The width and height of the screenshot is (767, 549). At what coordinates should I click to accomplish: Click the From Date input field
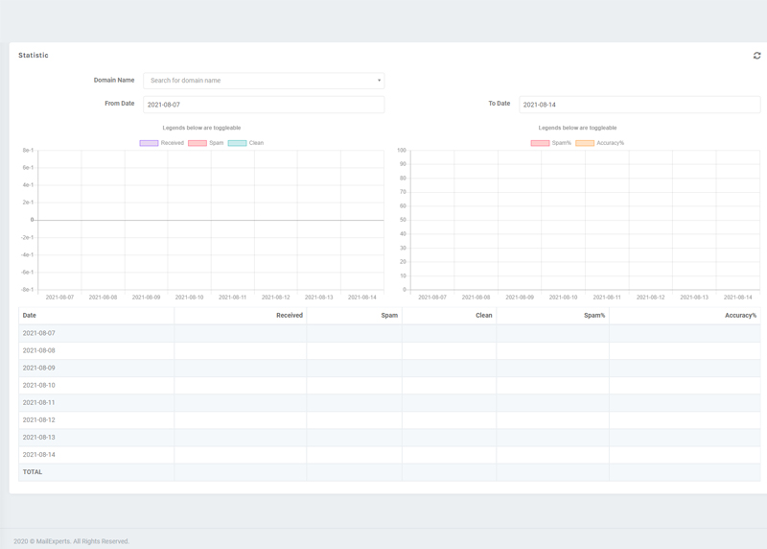click(x=264, y=105)
